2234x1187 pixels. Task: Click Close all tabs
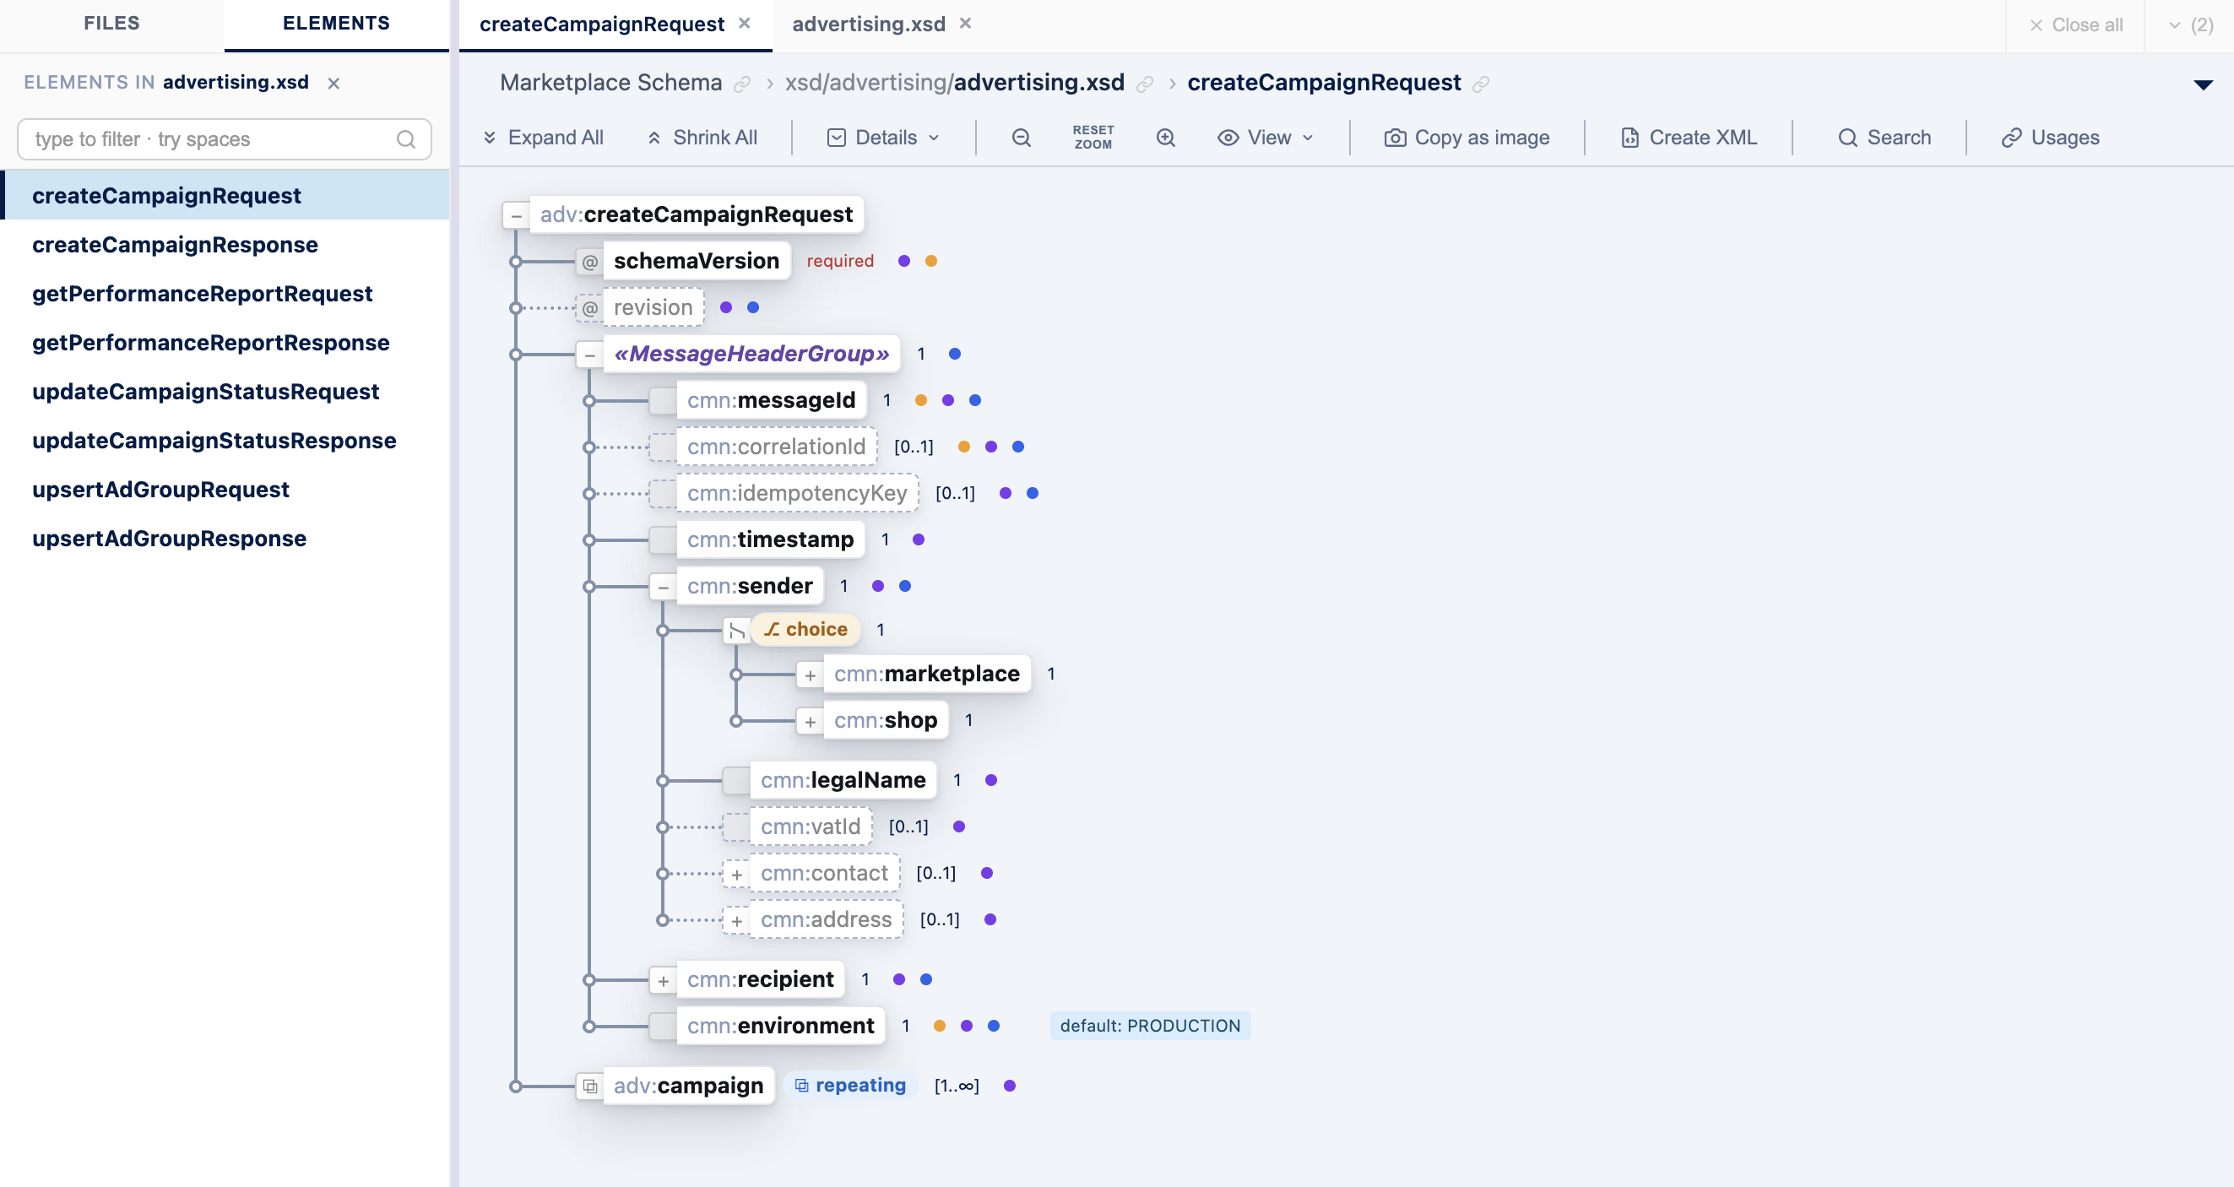click(2076, 25)
